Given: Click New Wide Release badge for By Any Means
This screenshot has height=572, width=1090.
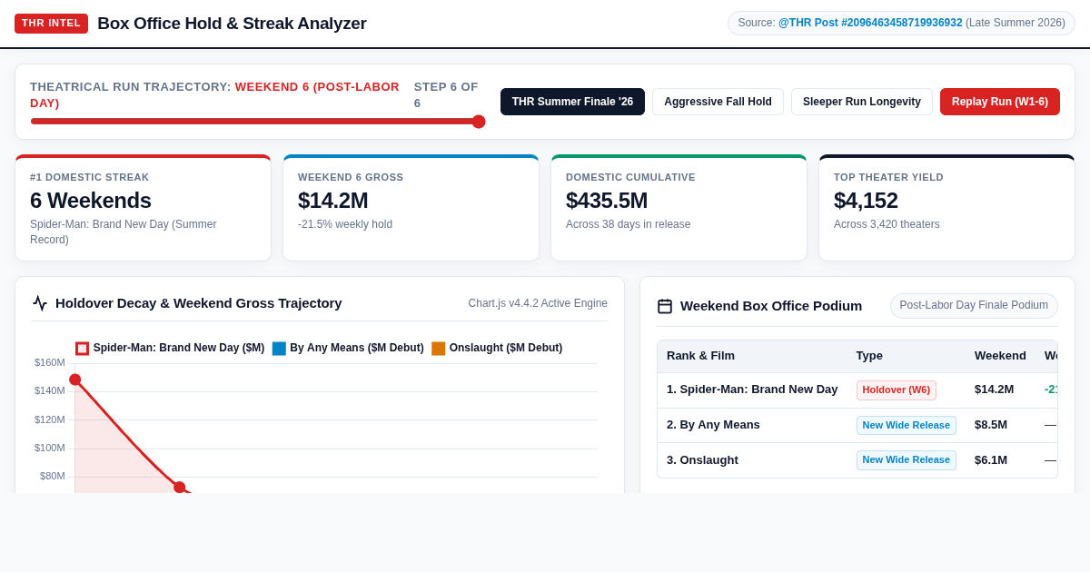Looking at the screenshot, I should [x=907, y=426].
